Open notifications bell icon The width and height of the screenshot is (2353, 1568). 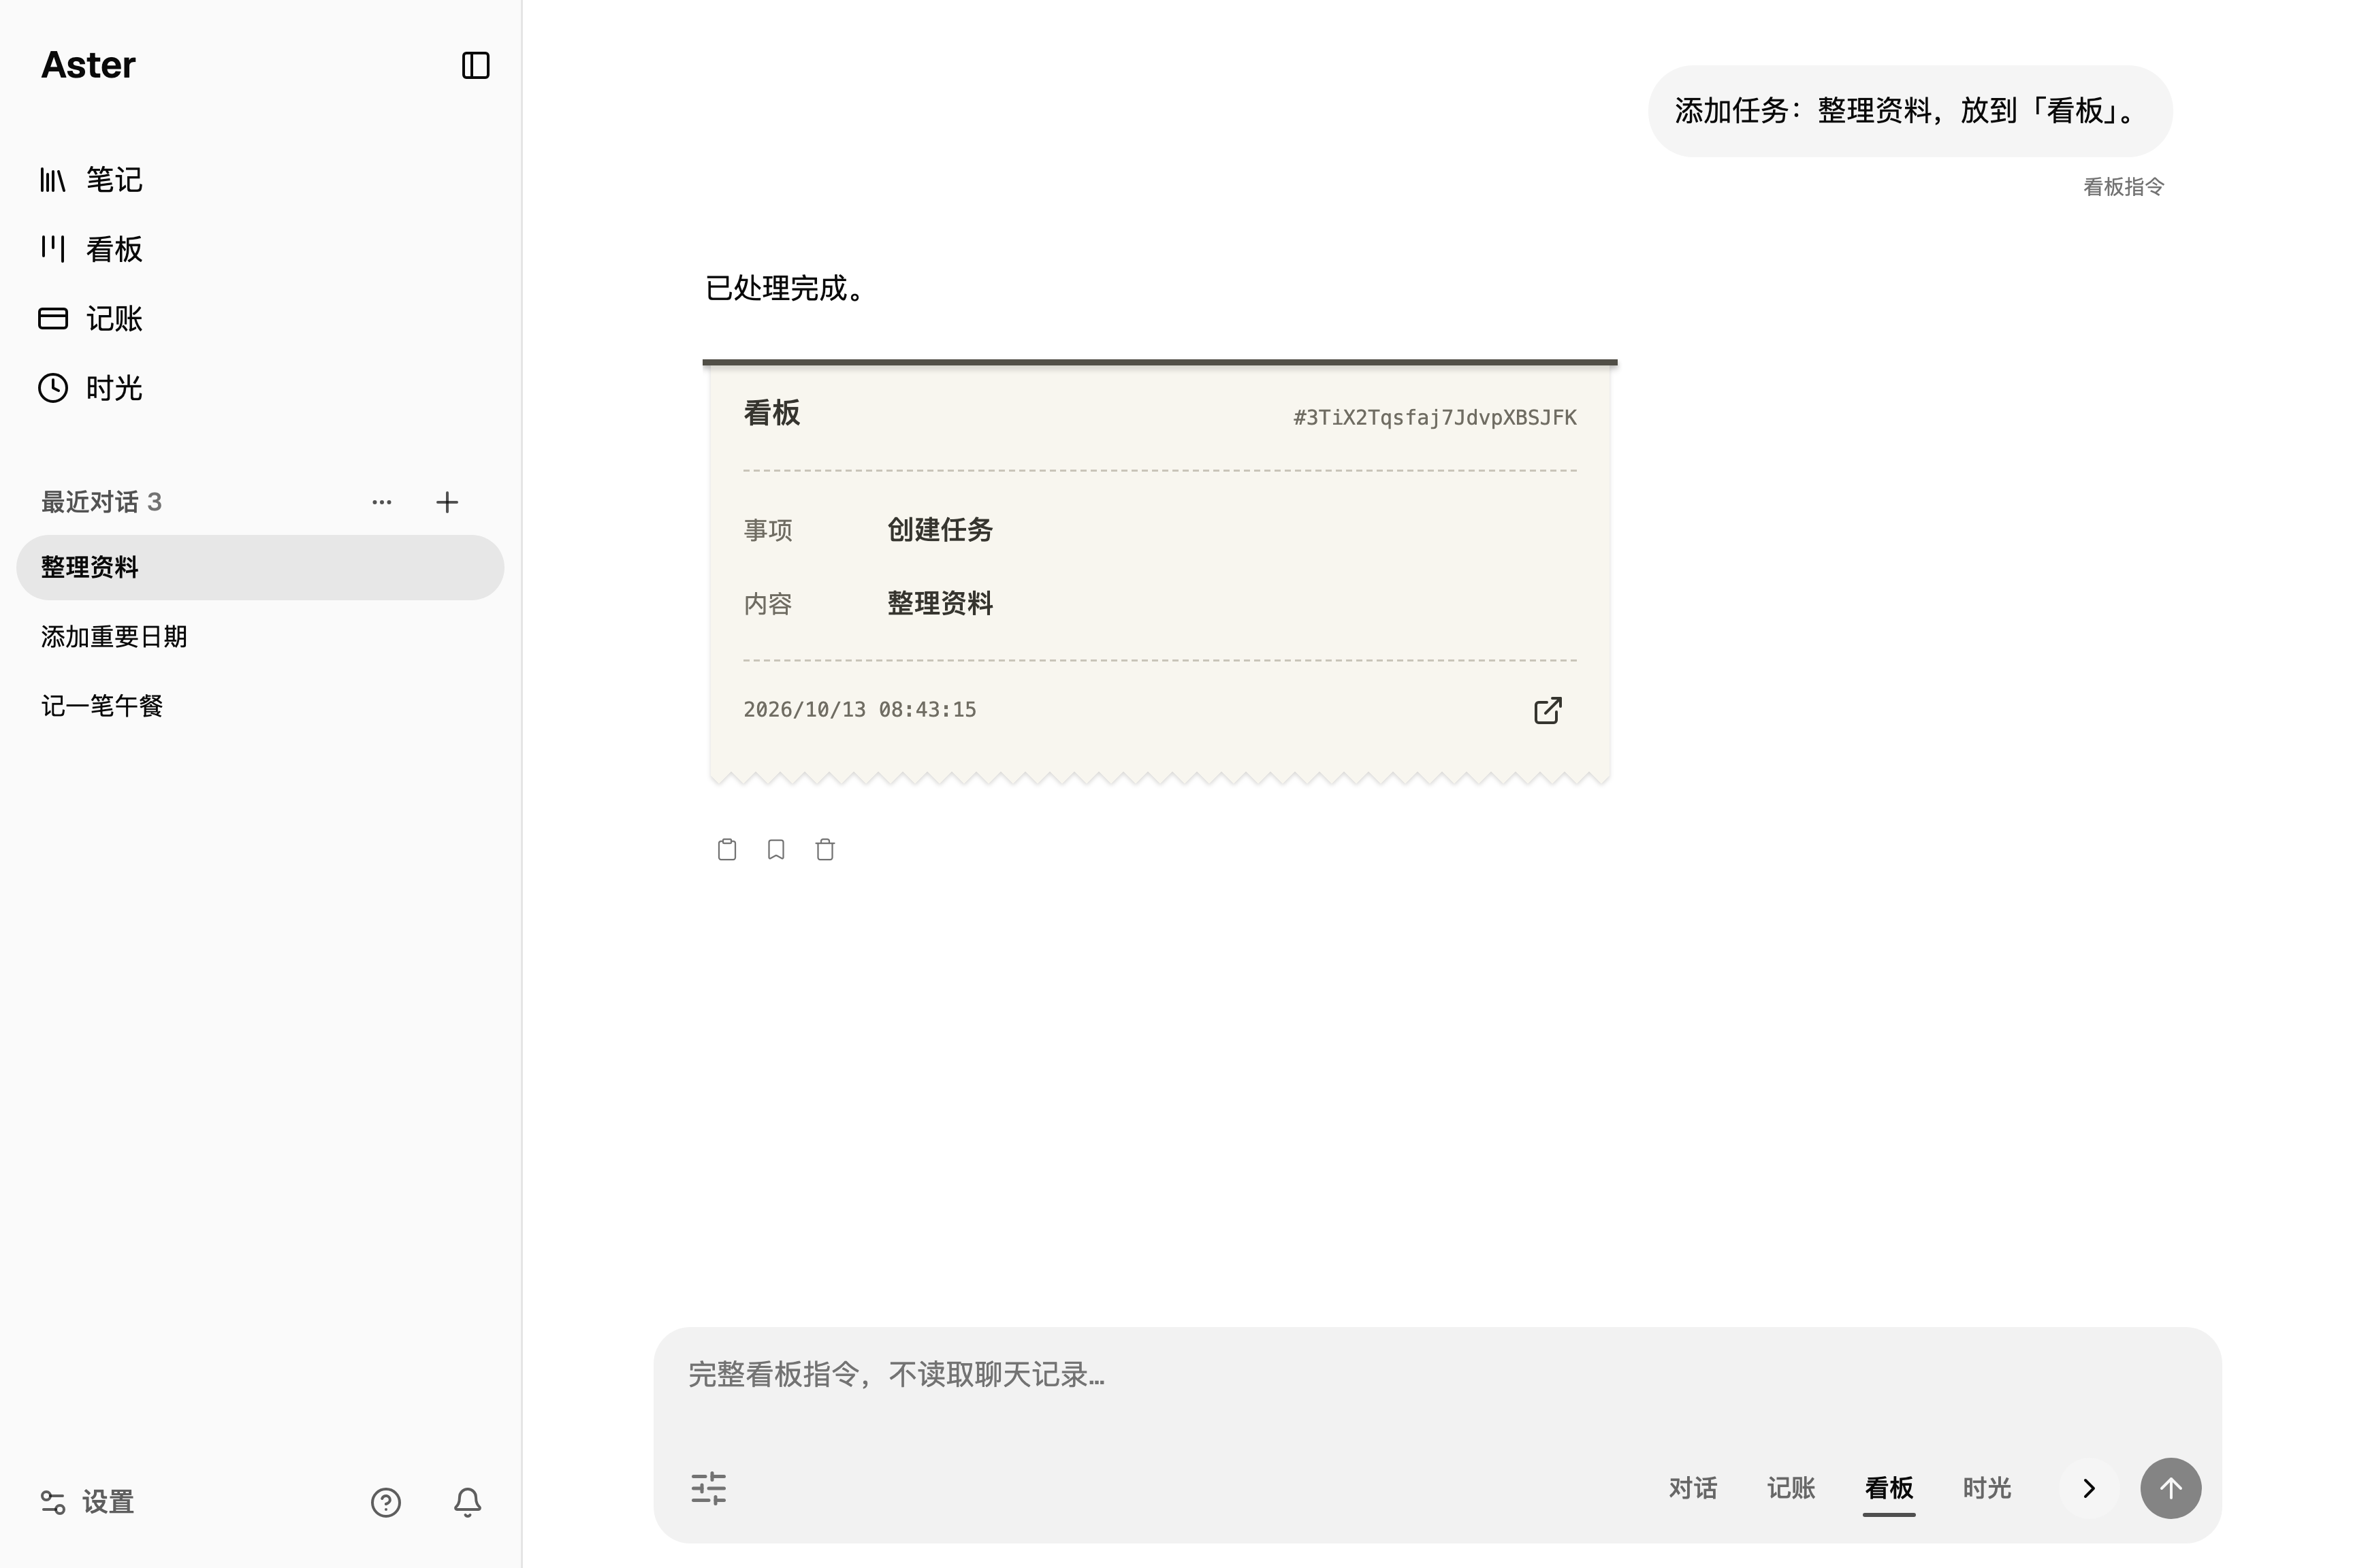(x=467, y=1502)
